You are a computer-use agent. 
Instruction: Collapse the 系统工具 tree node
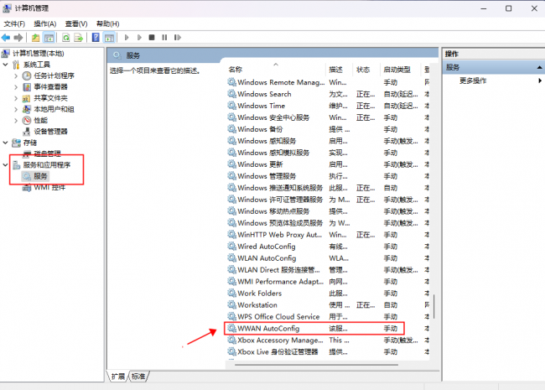tap(5, 65)
